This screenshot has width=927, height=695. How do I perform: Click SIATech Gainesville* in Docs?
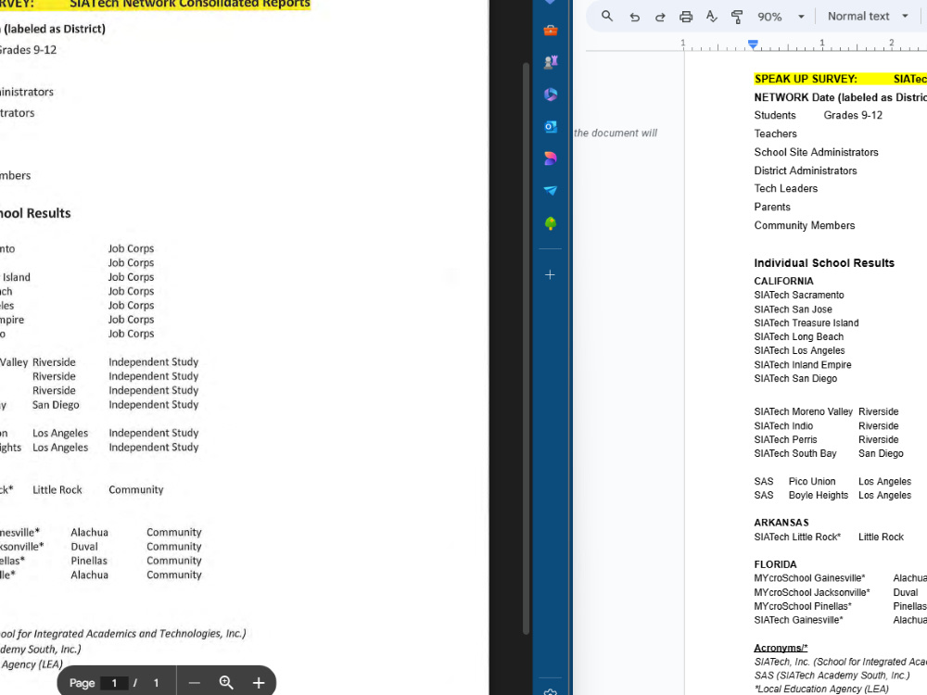click(x=798, y=620)
